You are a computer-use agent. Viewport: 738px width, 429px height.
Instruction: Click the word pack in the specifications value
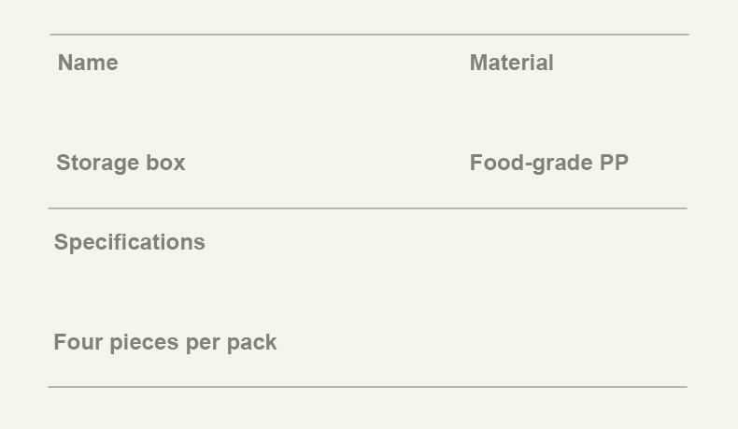[251, 342]
